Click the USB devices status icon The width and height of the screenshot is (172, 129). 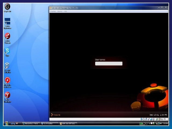149,119
